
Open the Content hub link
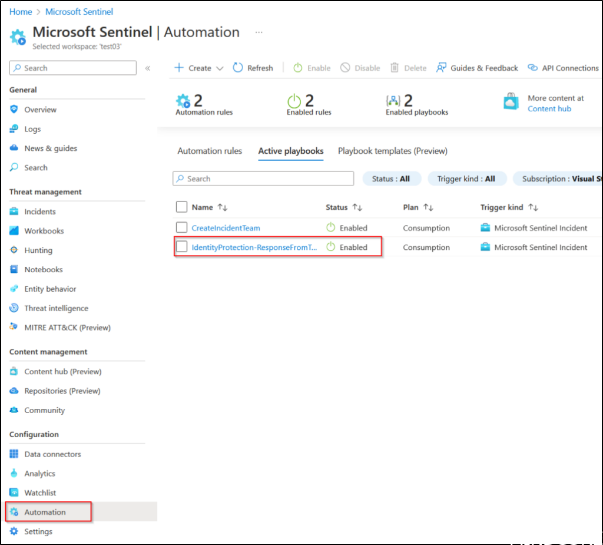pyautogui.click(x=549, y=109)
